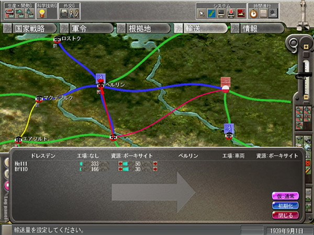Increase Bf110 transport amount with right arrow
Screen dimensions: 314x235
155,169
